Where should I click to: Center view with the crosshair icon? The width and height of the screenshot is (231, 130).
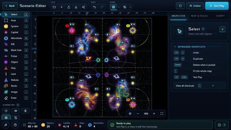click(x=130, y=114)
